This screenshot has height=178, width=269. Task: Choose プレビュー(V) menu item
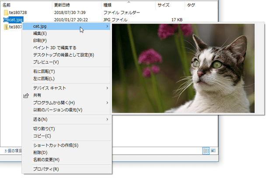[x=66, y=62]
